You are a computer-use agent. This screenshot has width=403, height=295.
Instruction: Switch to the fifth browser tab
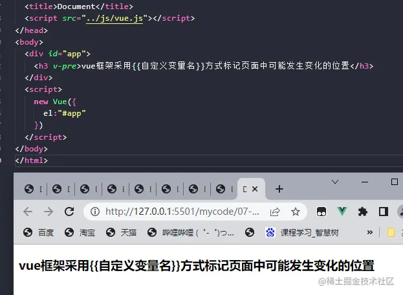tap(143, 189)
